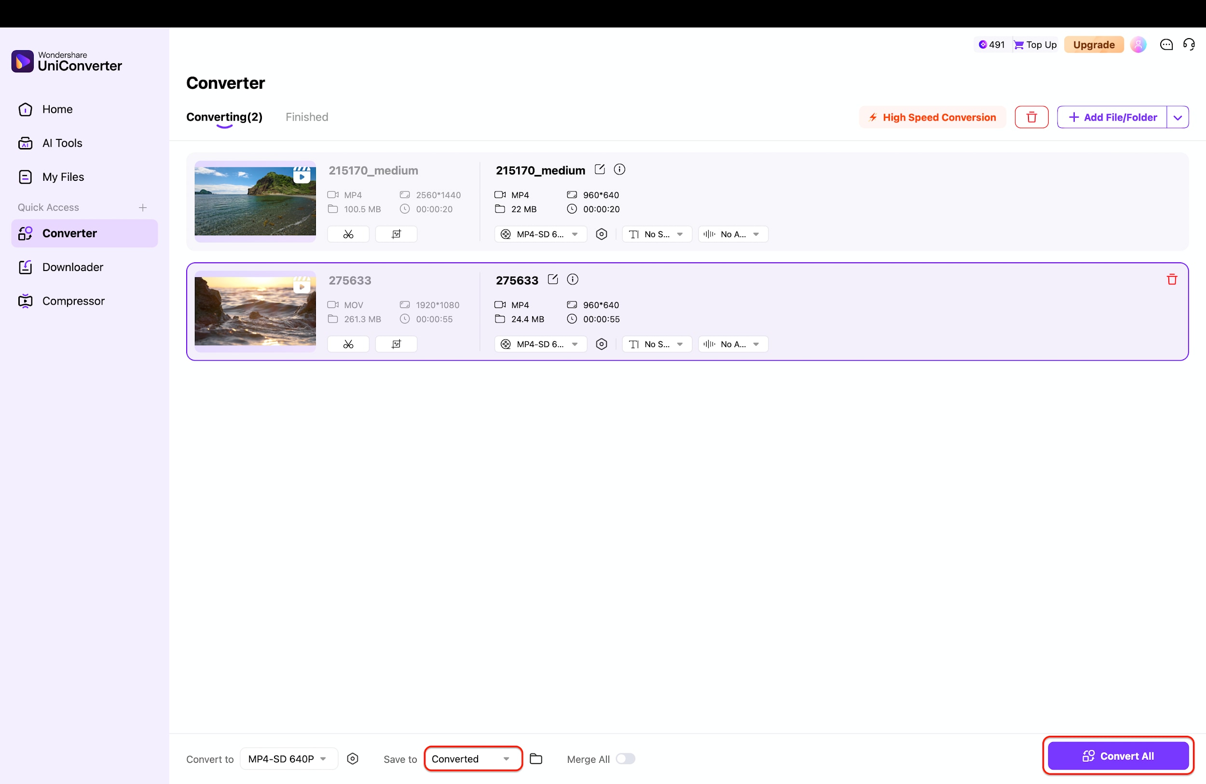The image size is (1206, 784).
Task: Open the Compressor tool
Action: 73,300
